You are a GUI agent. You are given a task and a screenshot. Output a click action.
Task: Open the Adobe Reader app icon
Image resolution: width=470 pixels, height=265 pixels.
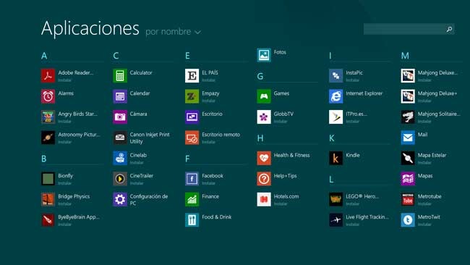[48, 75]
